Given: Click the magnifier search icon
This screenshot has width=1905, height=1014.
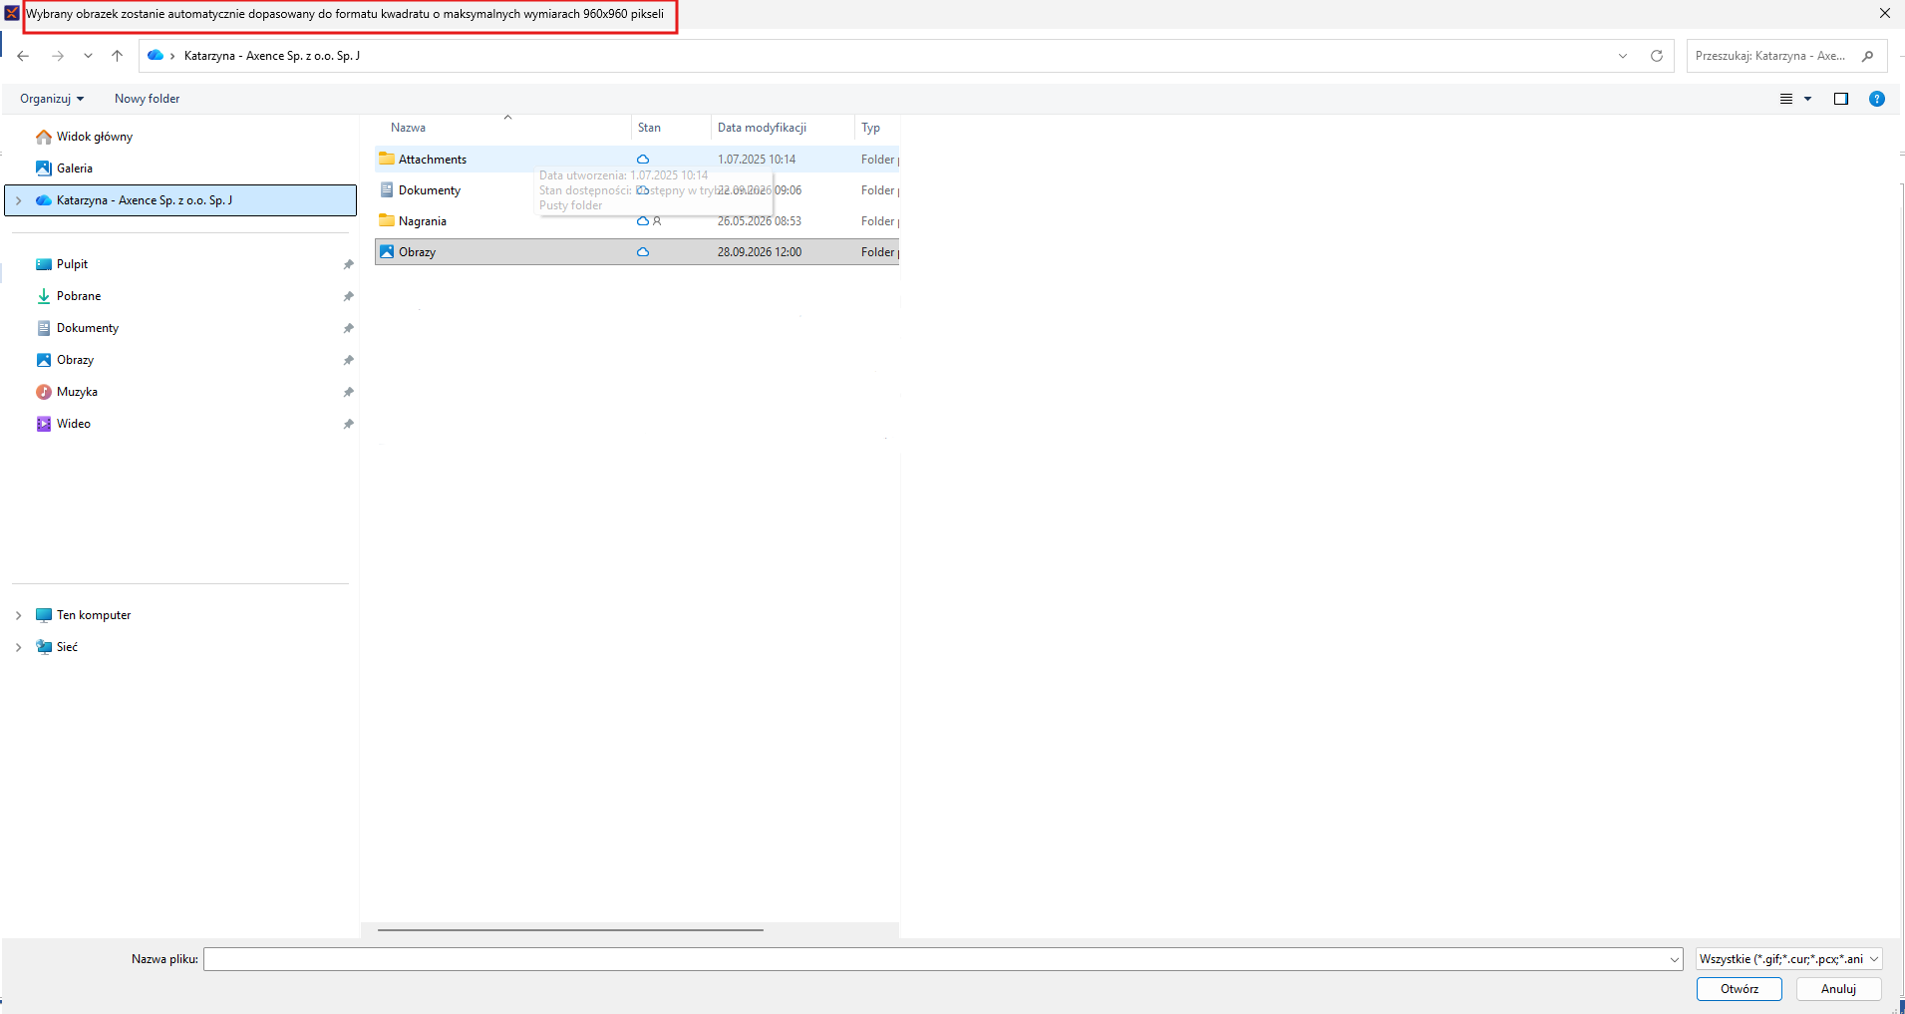Looking at the screenshot, I should [1868, 56].
